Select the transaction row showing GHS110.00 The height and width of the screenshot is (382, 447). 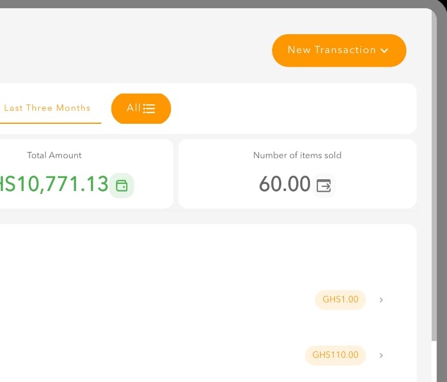click(177, 355)
